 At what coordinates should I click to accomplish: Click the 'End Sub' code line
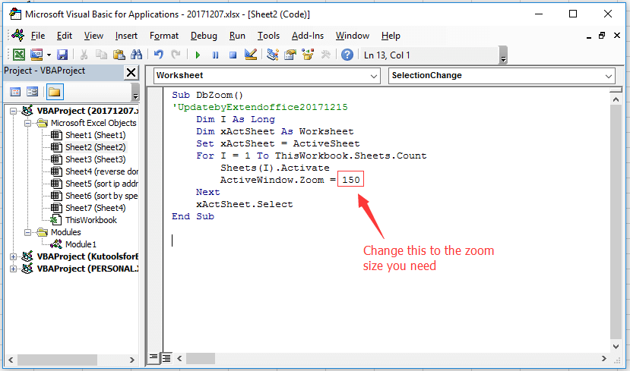193,216
